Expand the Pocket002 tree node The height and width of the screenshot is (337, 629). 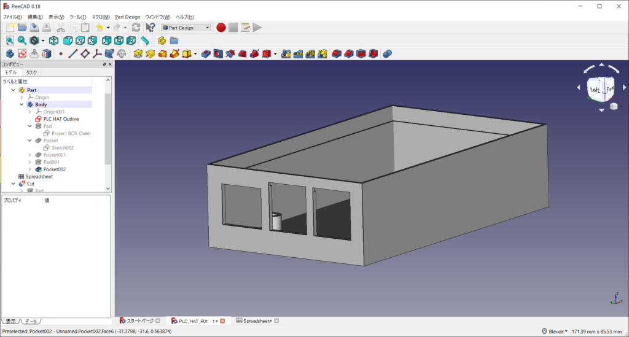click(29, 169)
